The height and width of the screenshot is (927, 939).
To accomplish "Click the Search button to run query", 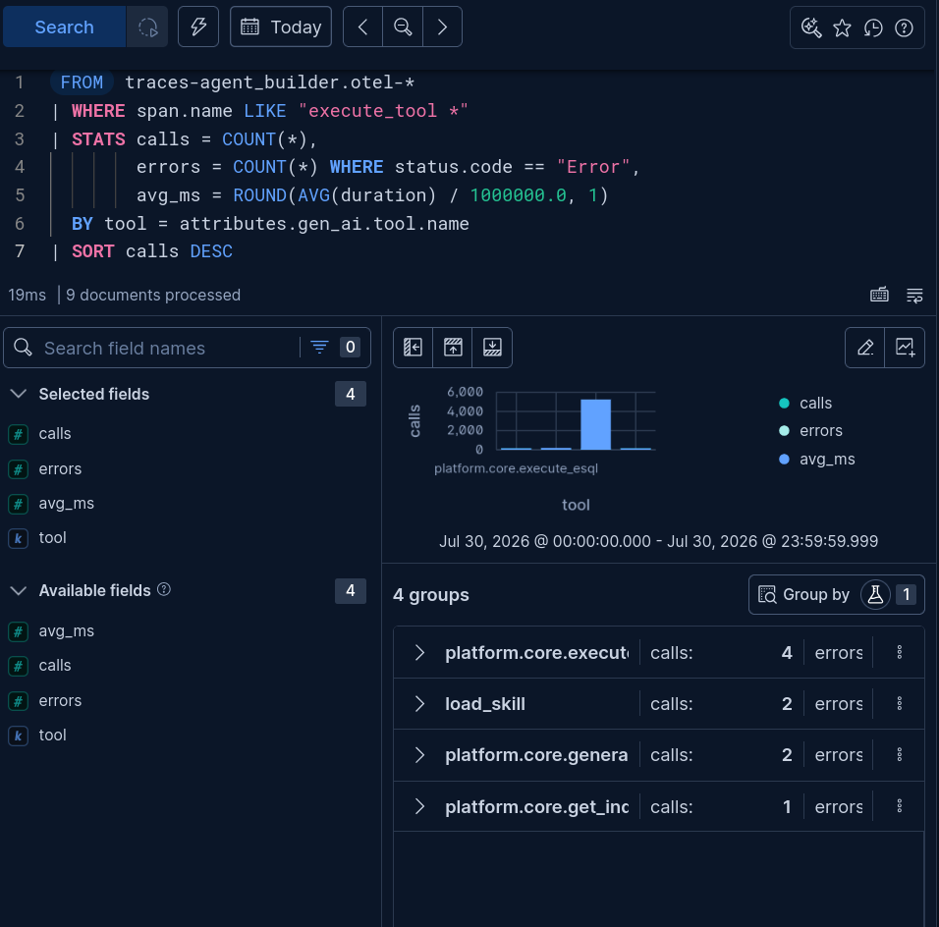I will [x=64, y=27].
